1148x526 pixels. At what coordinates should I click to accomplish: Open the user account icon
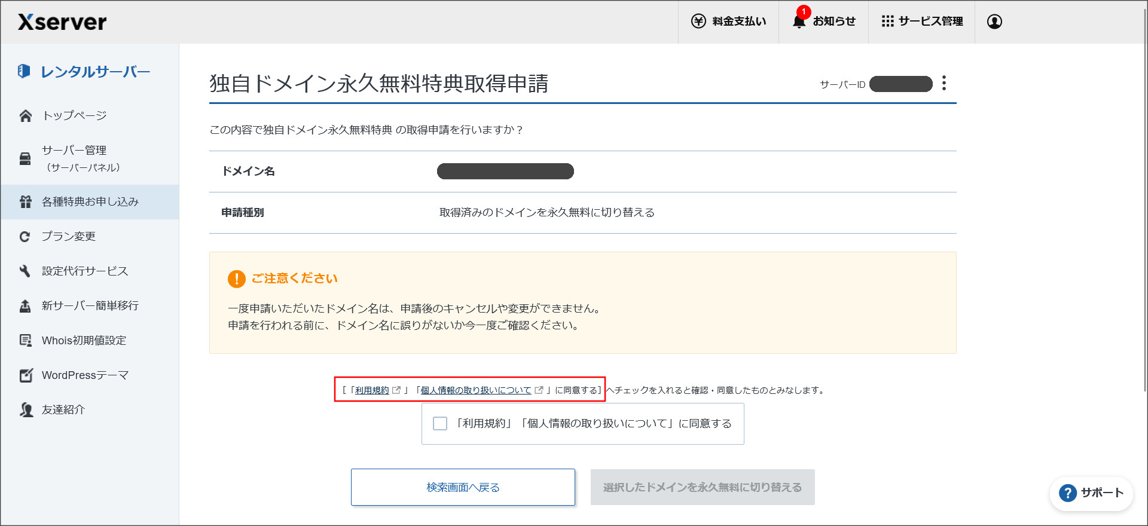(x=994, y=22)
